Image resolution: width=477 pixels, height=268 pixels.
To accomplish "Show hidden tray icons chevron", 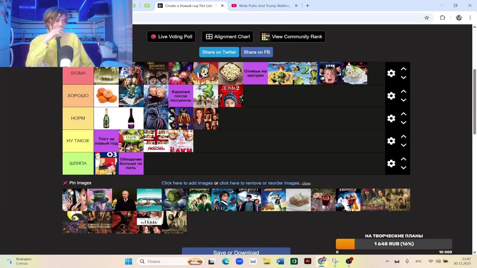I will pos(387,261).
